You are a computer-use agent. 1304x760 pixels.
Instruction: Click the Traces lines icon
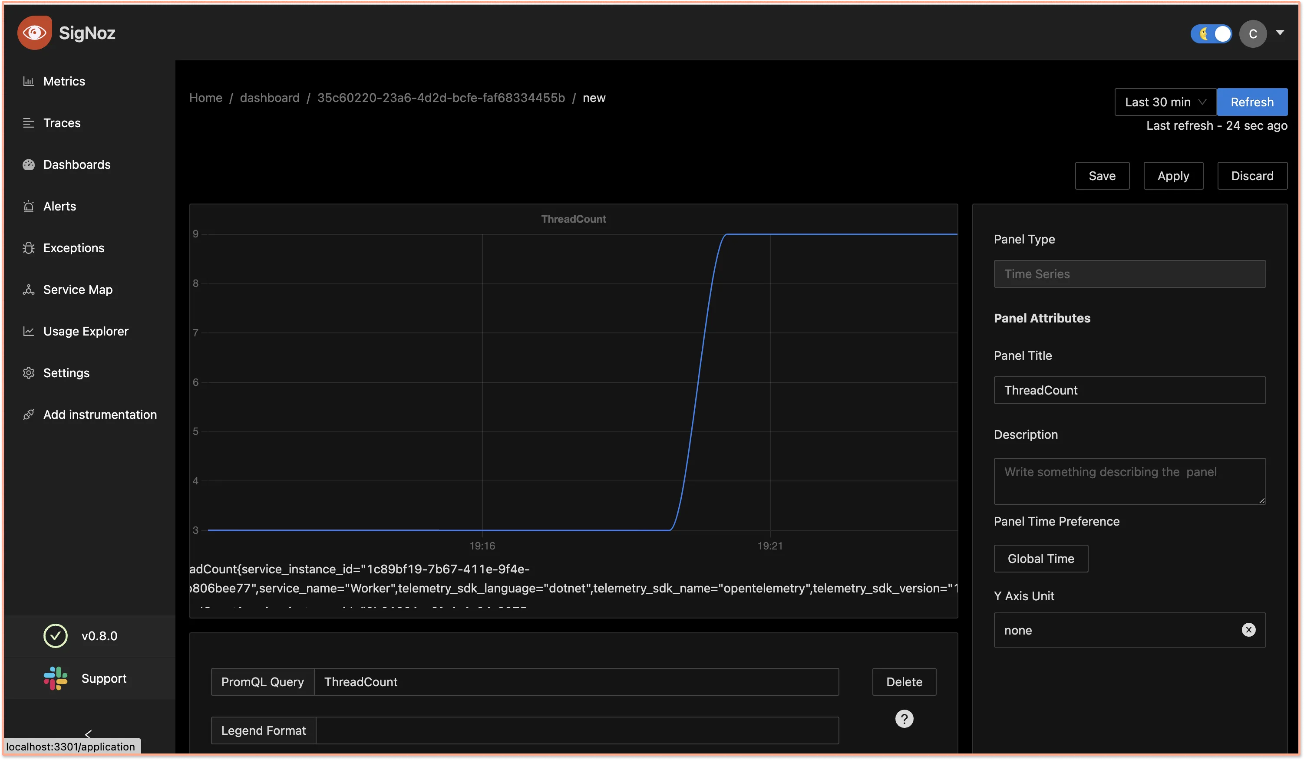[29, 122]
